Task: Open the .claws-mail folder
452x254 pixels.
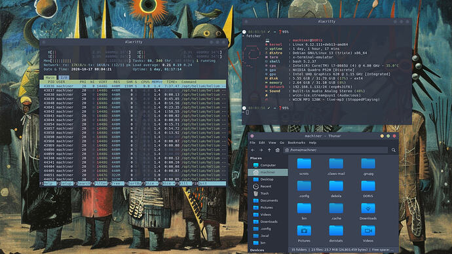Action: [x=336, y=167]
